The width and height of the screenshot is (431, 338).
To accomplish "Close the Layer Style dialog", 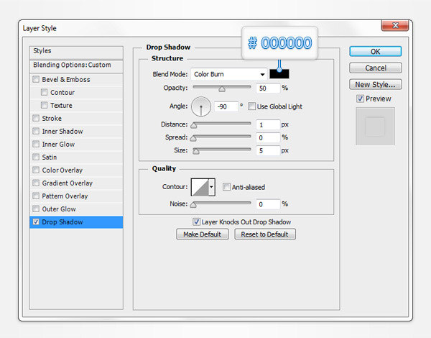I will pos(394,27).
